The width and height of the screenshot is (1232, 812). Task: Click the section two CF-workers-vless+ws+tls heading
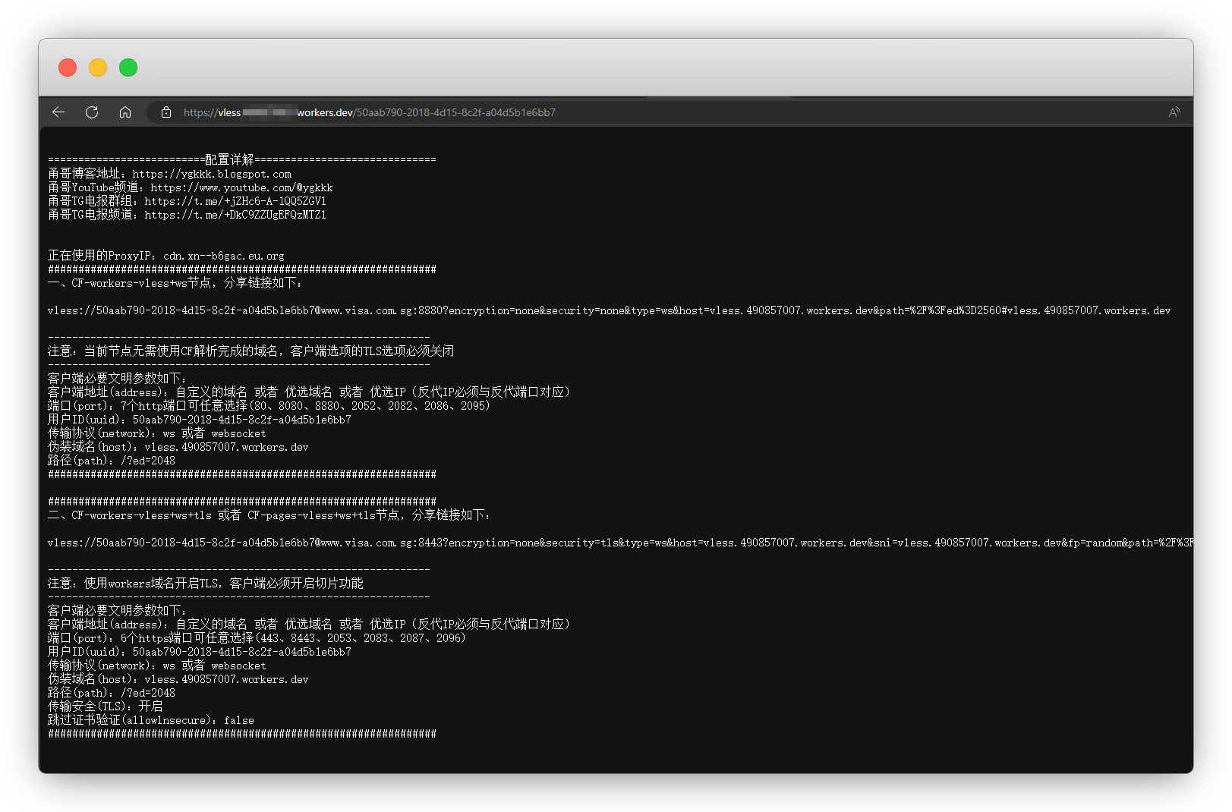click(269, 515)
